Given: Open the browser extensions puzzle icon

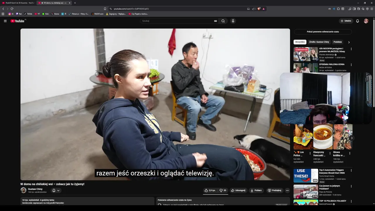Looking at the screenshot, I should point(338,9).
